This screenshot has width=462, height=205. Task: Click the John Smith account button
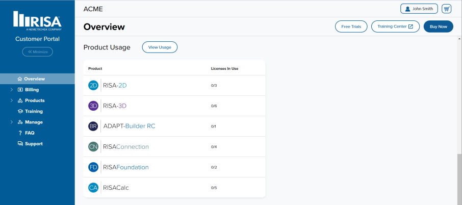pos(419,9)
